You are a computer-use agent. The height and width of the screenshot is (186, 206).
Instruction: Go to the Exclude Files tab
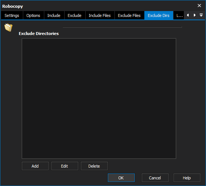(129, 15)
